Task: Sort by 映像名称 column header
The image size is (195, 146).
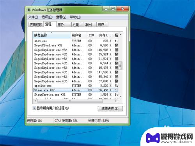Action: coord(51,35)
